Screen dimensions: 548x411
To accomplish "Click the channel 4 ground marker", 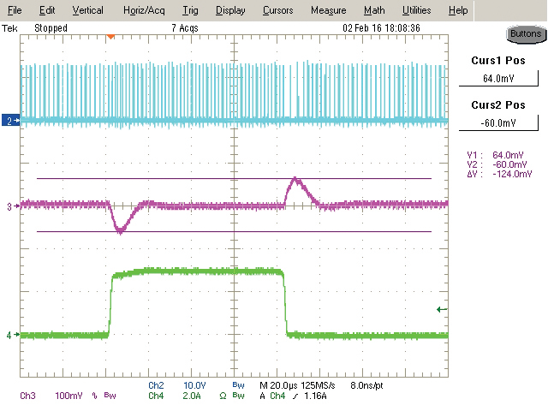I will click(13, 336).
